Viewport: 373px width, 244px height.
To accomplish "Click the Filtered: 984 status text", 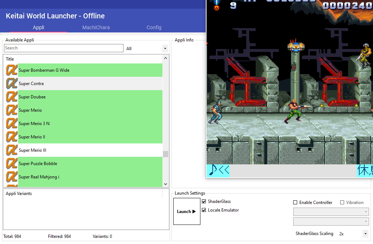I will click(x=60, y=236).
